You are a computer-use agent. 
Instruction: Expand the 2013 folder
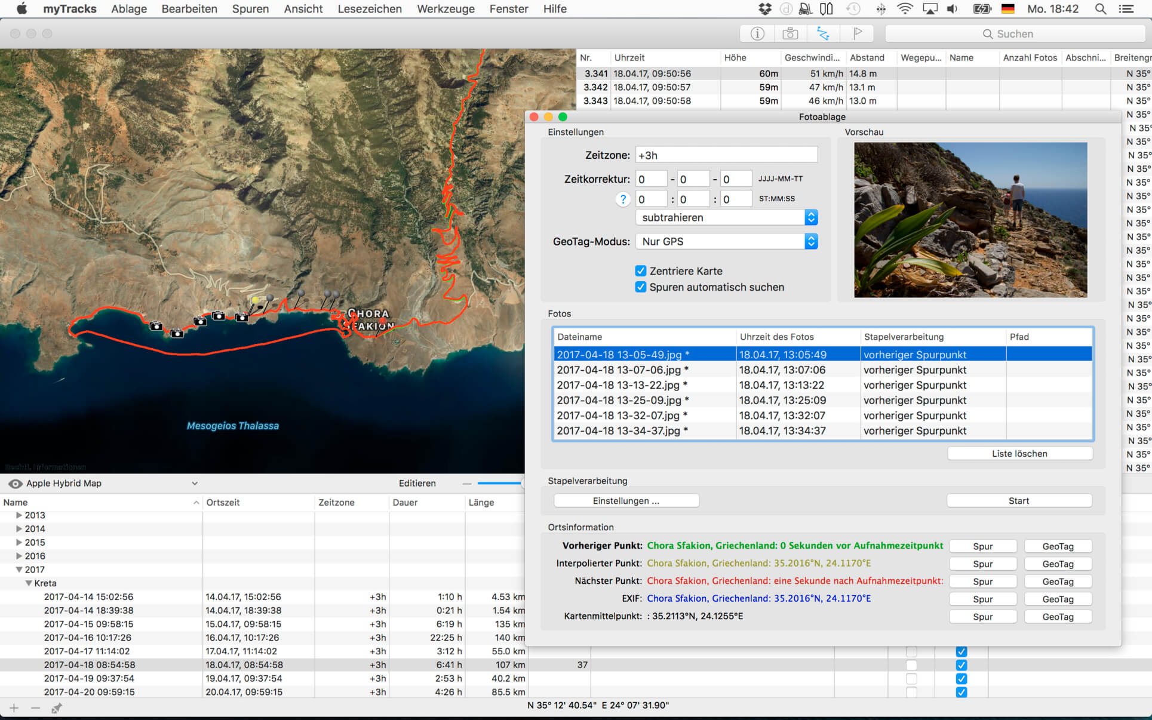pyautogui.click(x=19, y=515)
